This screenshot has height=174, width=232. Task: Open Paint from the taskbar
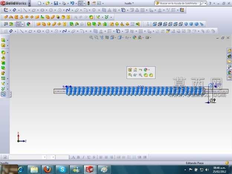pos(104,170)
